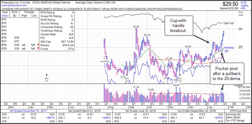The width and height of the screenshot is (252, 124).
Task: Click the +4% volume change
Action: (243, 8)
